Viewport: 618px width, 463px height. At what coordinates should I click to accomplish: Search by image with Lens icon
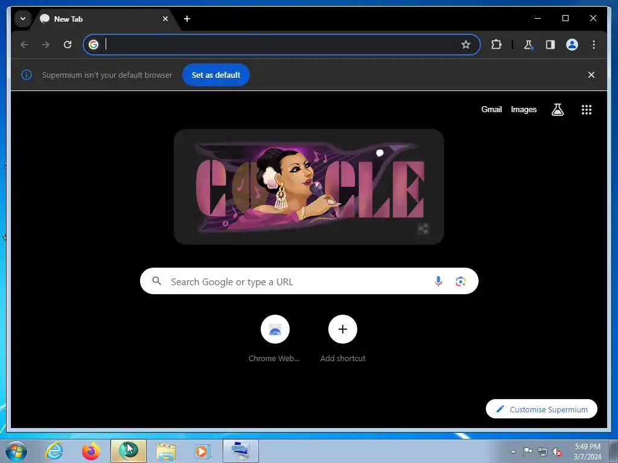(460, 281)
